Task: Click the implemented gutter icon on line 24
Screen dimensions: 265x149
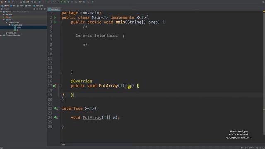Action: (55, 118)
